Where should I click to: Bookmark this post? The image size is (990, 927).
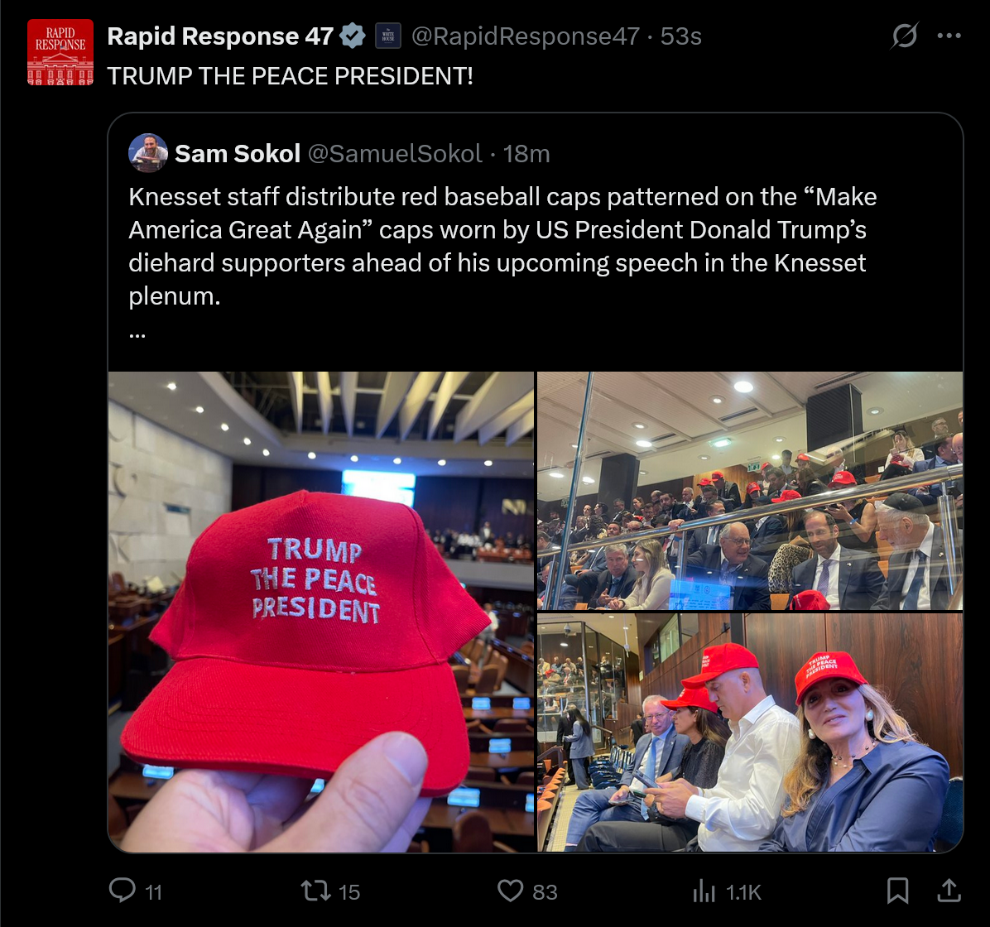click(x=897, y=891)
